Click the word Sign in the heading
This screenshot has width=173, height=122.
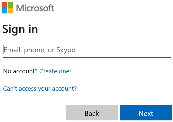pos(14,29)
